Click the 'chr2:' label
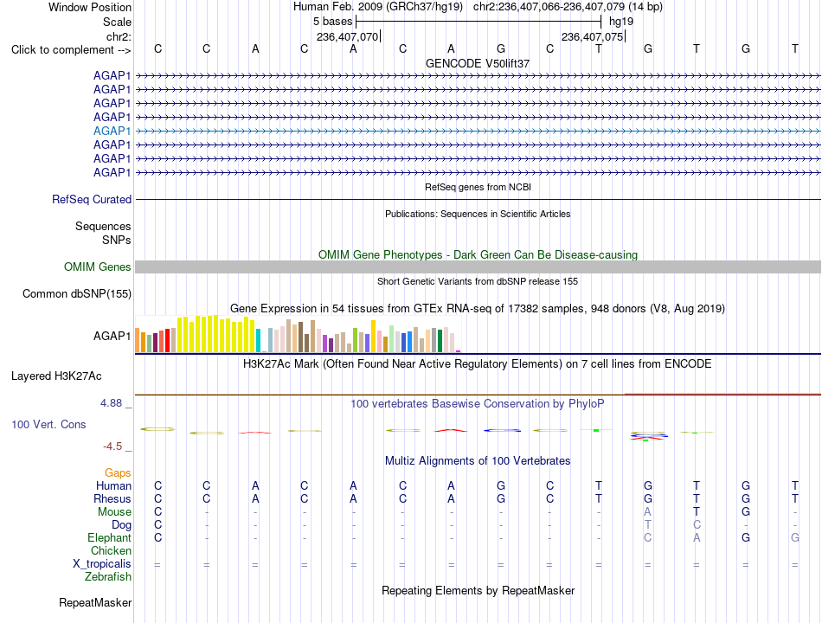The height and width of the screenshot is (623, 822). (119, 36)
